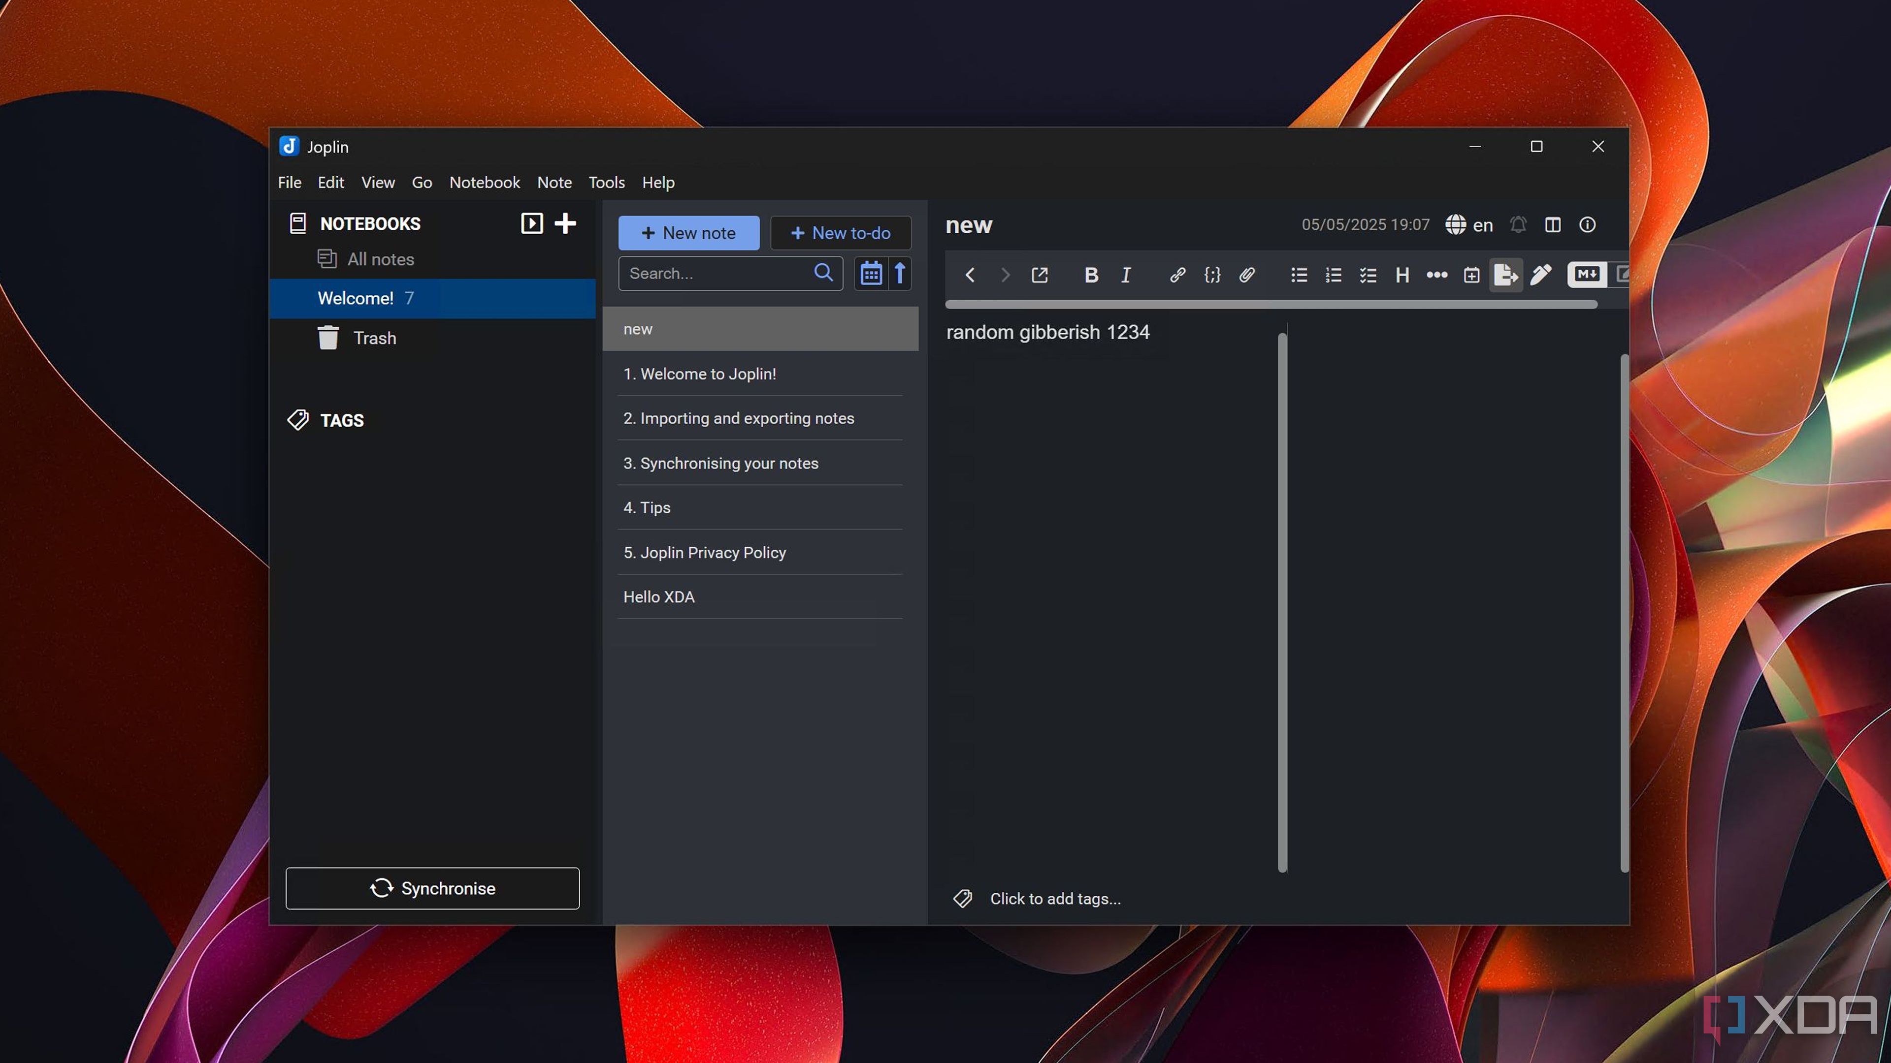Image resolution: width=1891 pixels, height=1063 pixels.
Task: Insert a hyperlink
Action: click(x=1177, y=275)
